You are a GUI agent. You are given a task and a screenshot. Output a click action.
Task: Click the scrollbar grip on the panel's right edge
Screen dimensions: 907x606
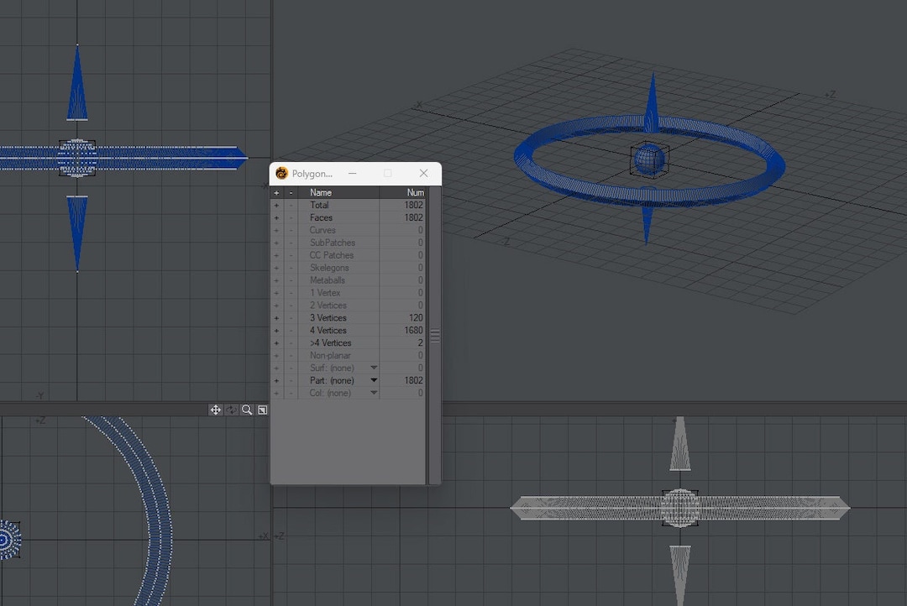(435, 336)
